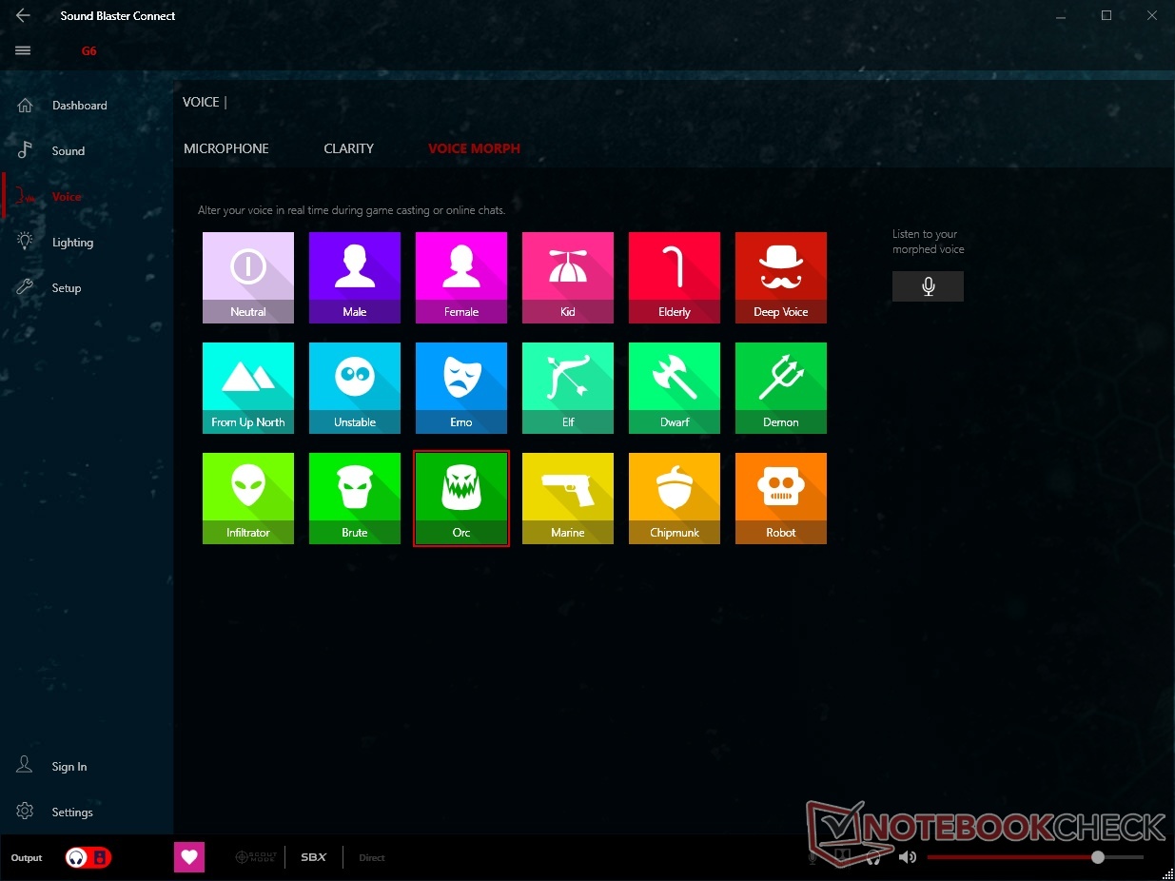Choose the Emo voice morph

461,388
